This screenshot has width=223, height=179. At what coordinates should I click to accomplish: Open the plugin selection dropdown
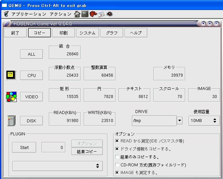(x=58, y=166)
